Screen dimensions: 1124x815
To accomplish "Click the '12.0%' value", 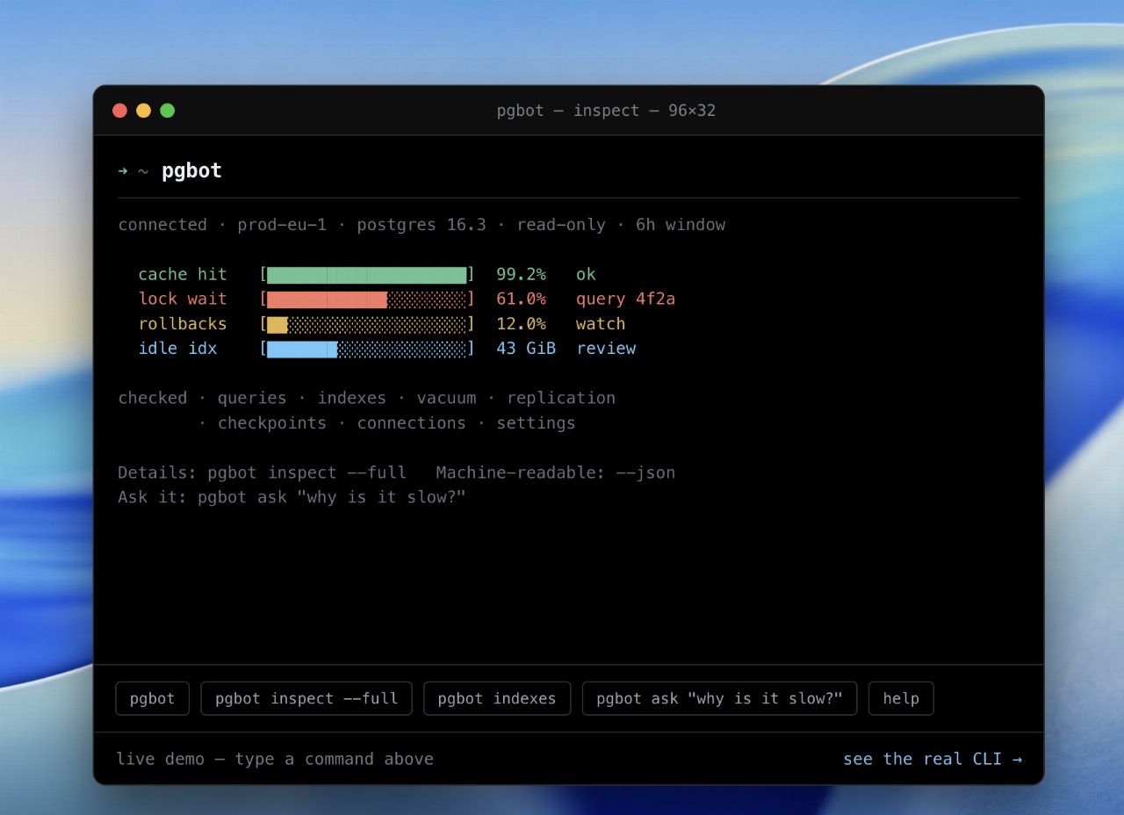I will click(521, 323).
